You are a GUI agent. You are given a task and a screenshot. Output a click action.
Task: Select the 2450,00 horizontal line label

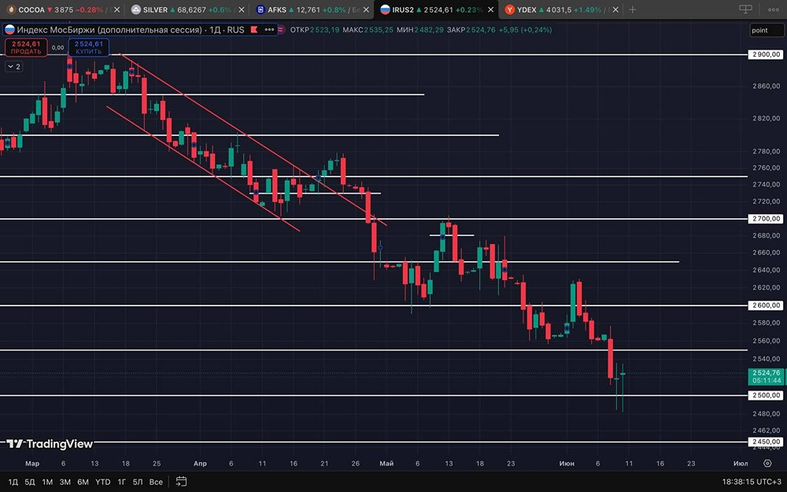766,442
